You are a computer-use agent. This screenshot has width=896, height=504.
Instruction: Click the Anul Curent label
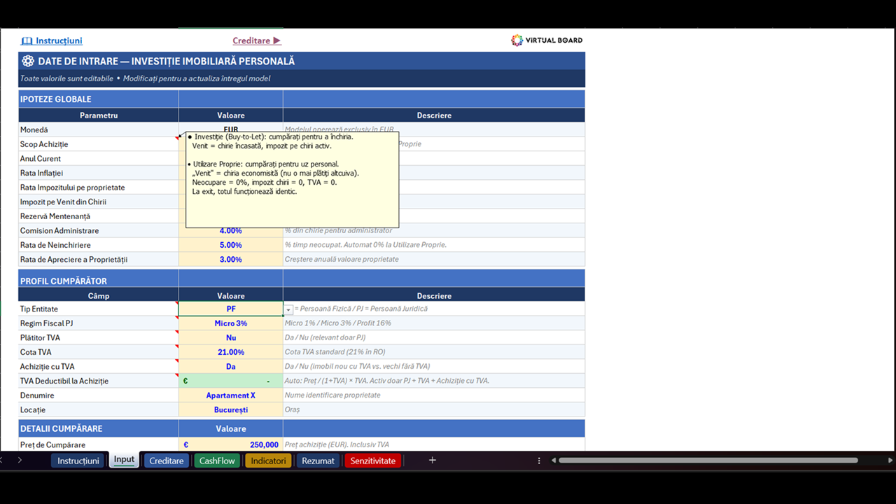[41, 159]
